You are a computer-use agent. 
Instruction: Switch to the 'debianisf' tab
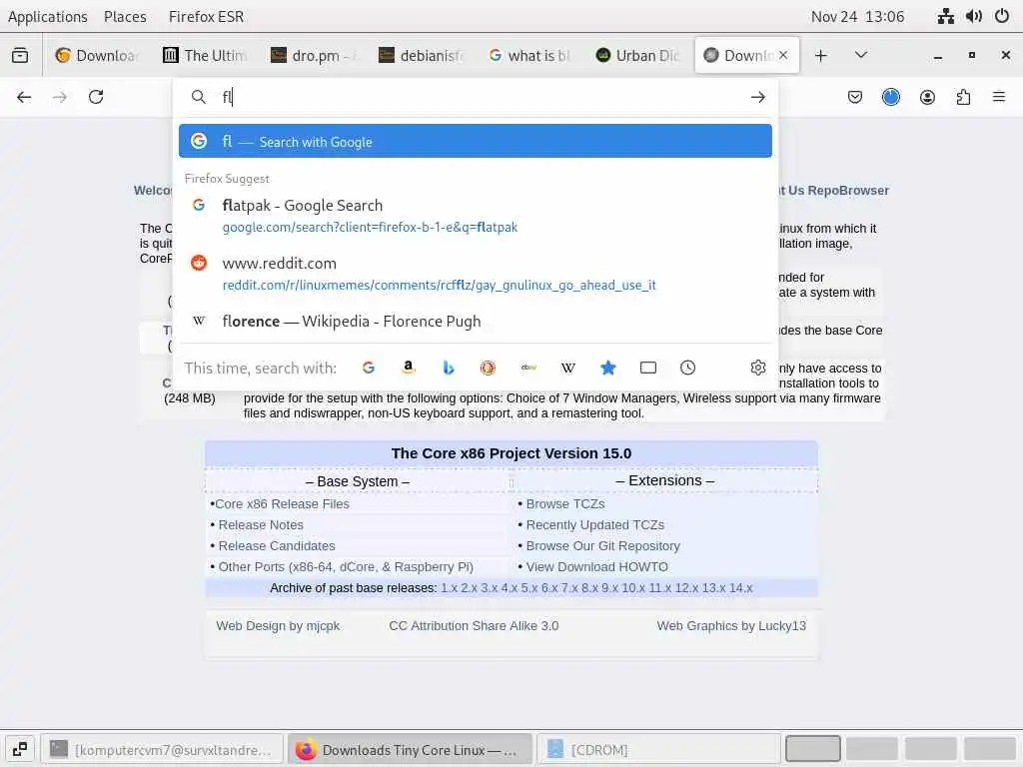coord(421,56)
